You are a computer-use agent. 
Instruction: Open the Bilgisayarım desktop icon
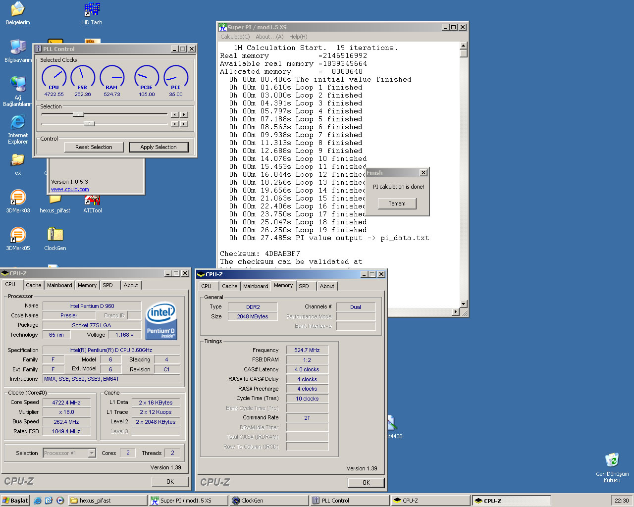pyautogui.click(x=18, y=51)
